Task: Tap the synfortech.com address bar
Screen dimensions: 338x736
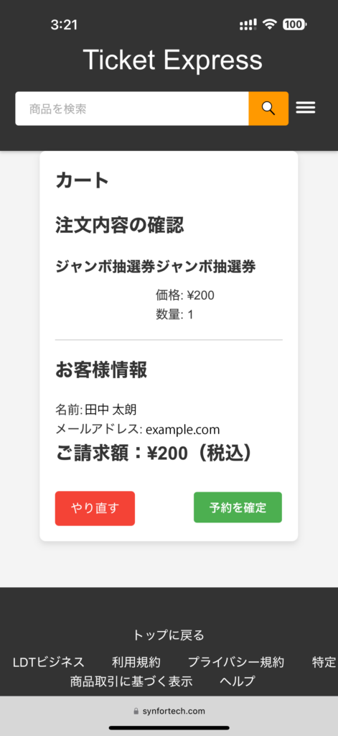Action: [169, 711]
